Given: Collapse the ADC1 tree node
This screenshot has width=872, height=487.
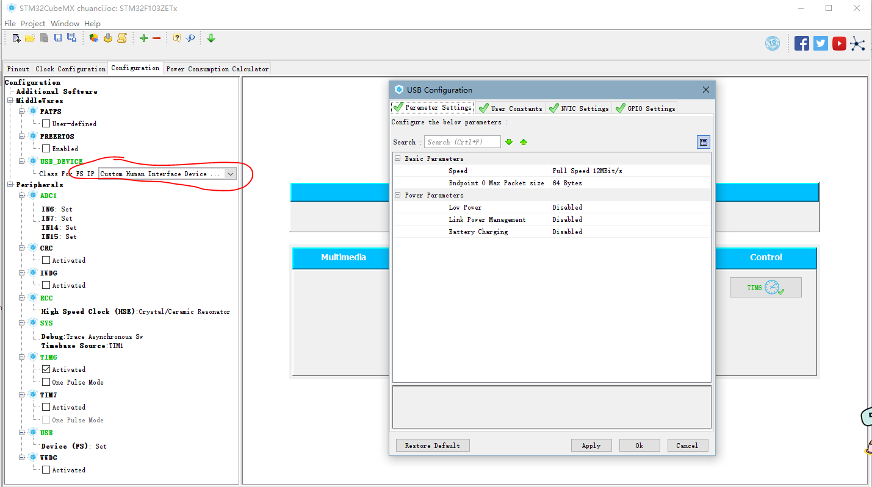Looking at the screenshot, I should point(23,195).
